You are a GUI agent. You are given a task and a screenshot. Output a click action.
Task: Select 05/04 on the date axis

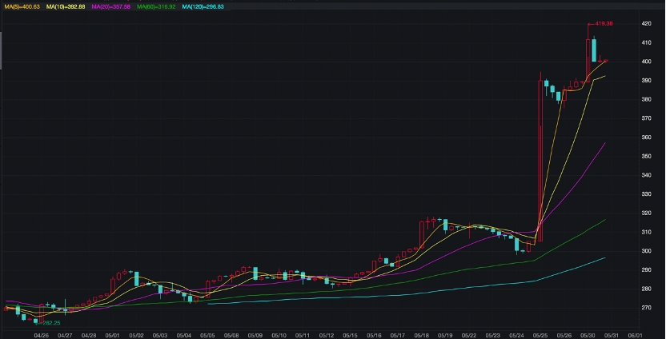click(183, 335)
